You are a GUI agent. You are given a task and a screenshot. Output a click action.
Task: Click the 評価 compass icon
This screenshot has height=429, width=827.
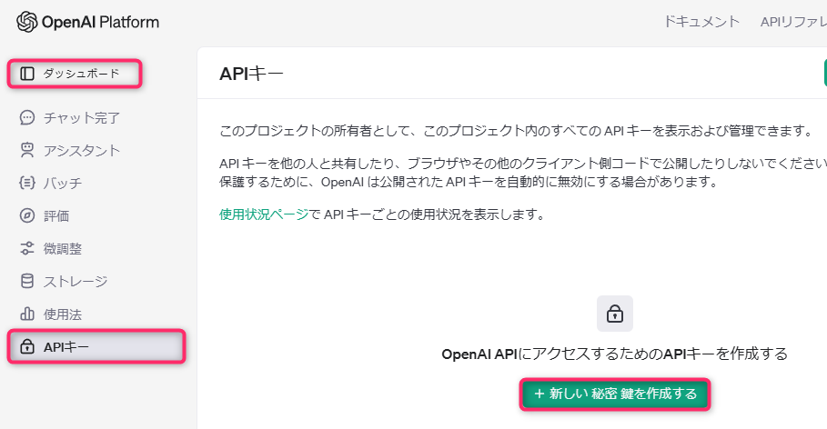click(x=27, y=215)
